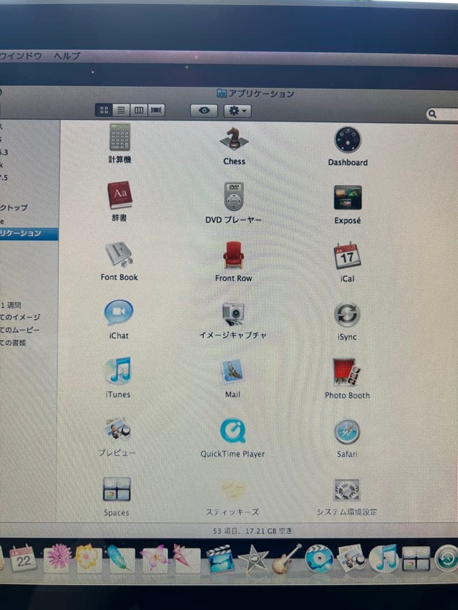Select the iCal icon in the Finder window
The image size is (458, 610).
coord(347,256)
